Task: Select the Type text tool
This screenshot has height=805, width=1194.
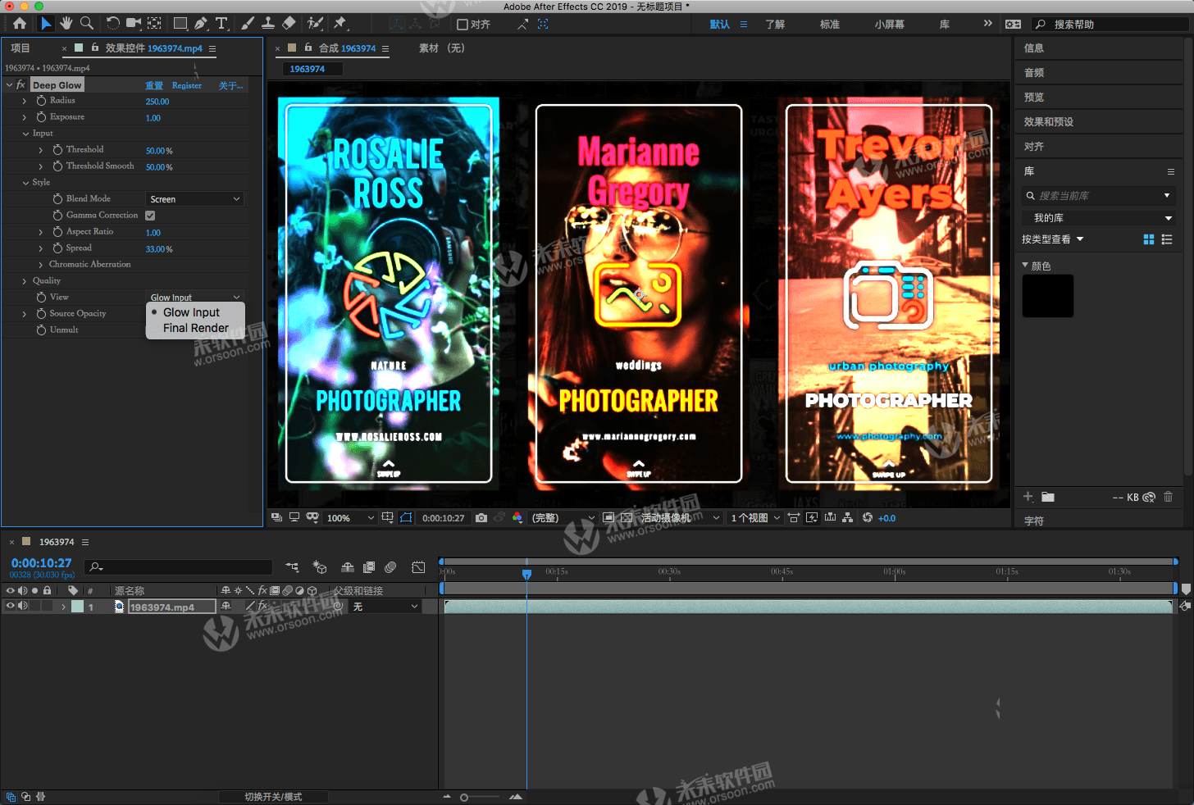Action: 221,24
